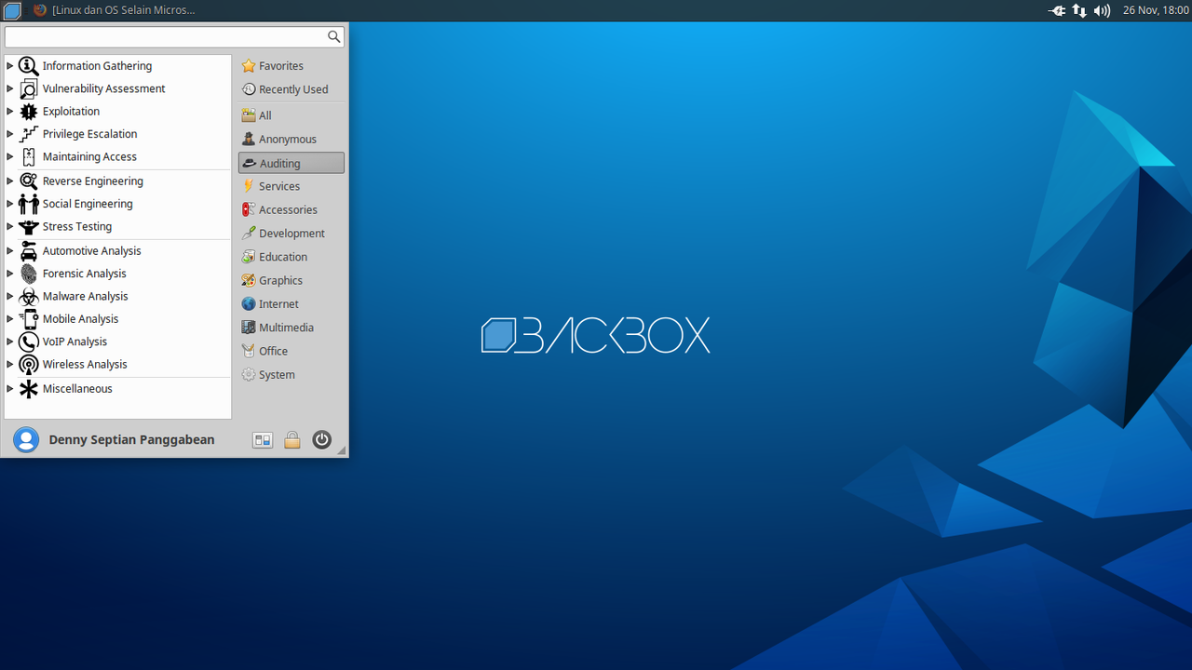Click the menu search input field
This screenshot has width=1192, height=670.
[x=174, y=36]
